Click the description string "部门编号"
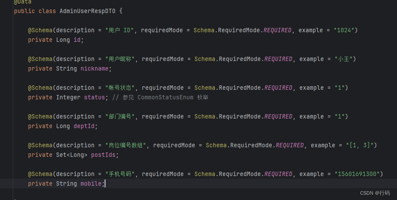Screen dimensions: 397x200 (x=120, y=116)
